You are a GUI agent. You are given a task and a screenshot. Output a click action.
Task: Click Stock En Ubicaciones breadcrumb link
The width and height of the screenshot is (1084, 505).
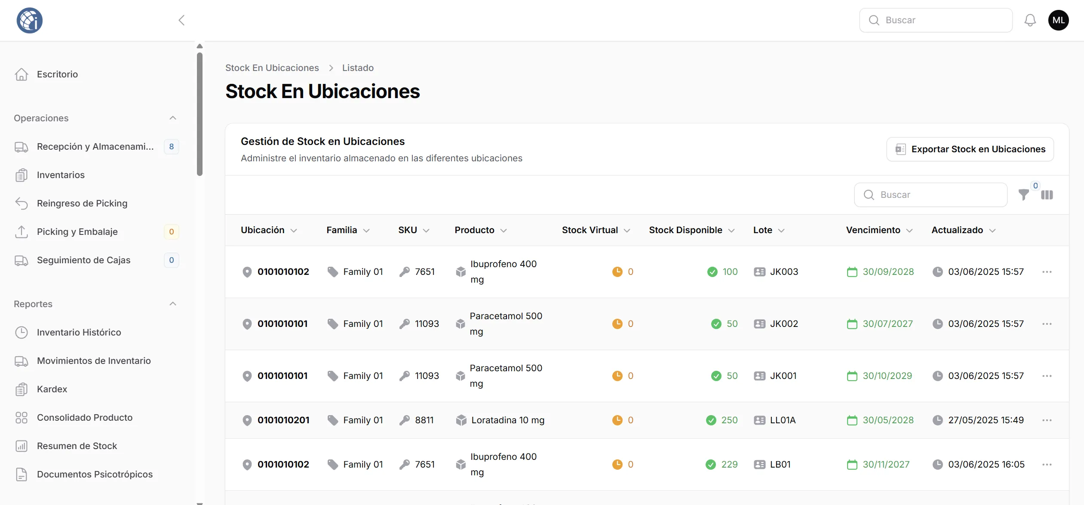pos(272,68)
